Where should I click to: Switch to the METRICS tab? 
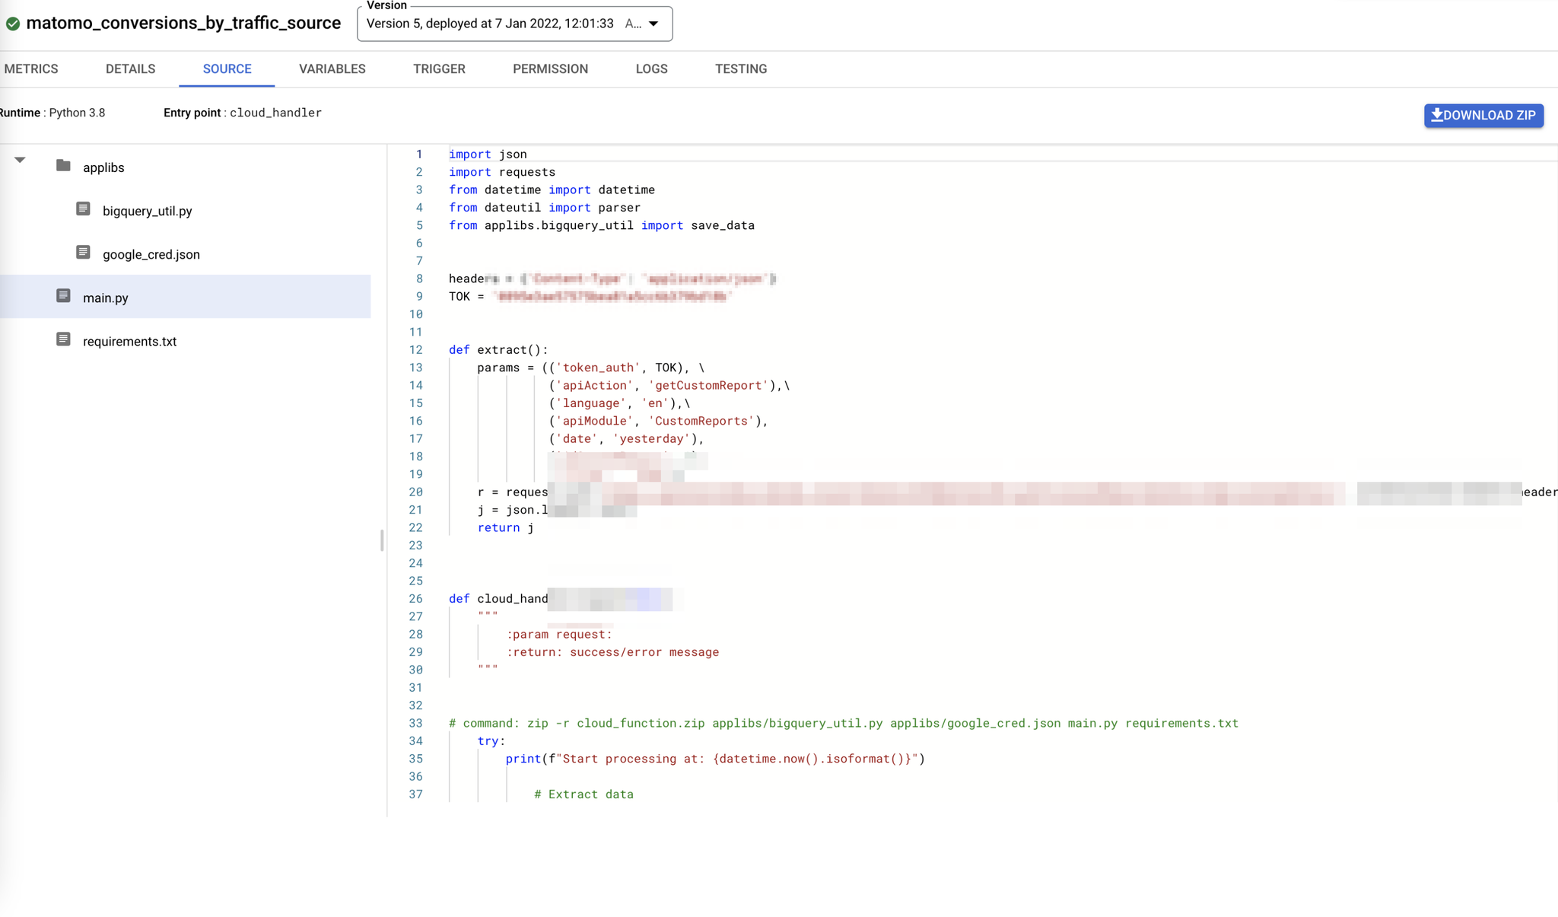pyautogui.click(x=30, y=68)
